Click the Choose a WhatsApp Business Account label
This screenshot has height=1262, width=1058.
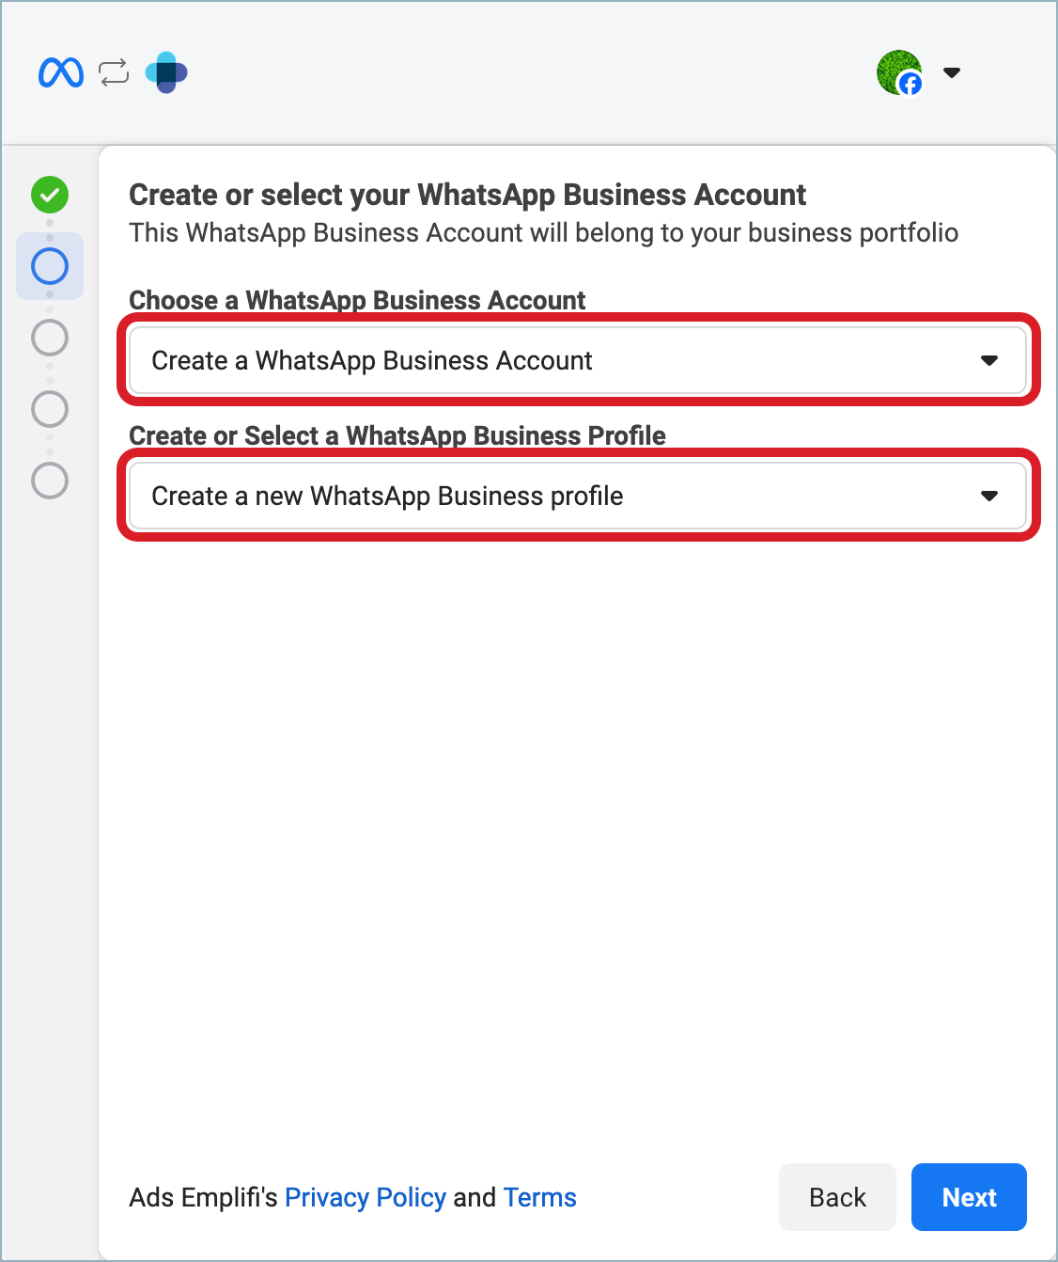(357, 300)
